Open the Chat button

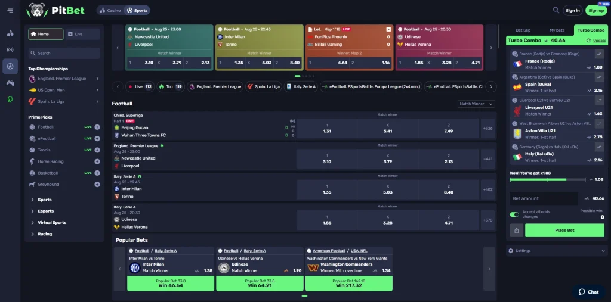[x=589, y=292]
